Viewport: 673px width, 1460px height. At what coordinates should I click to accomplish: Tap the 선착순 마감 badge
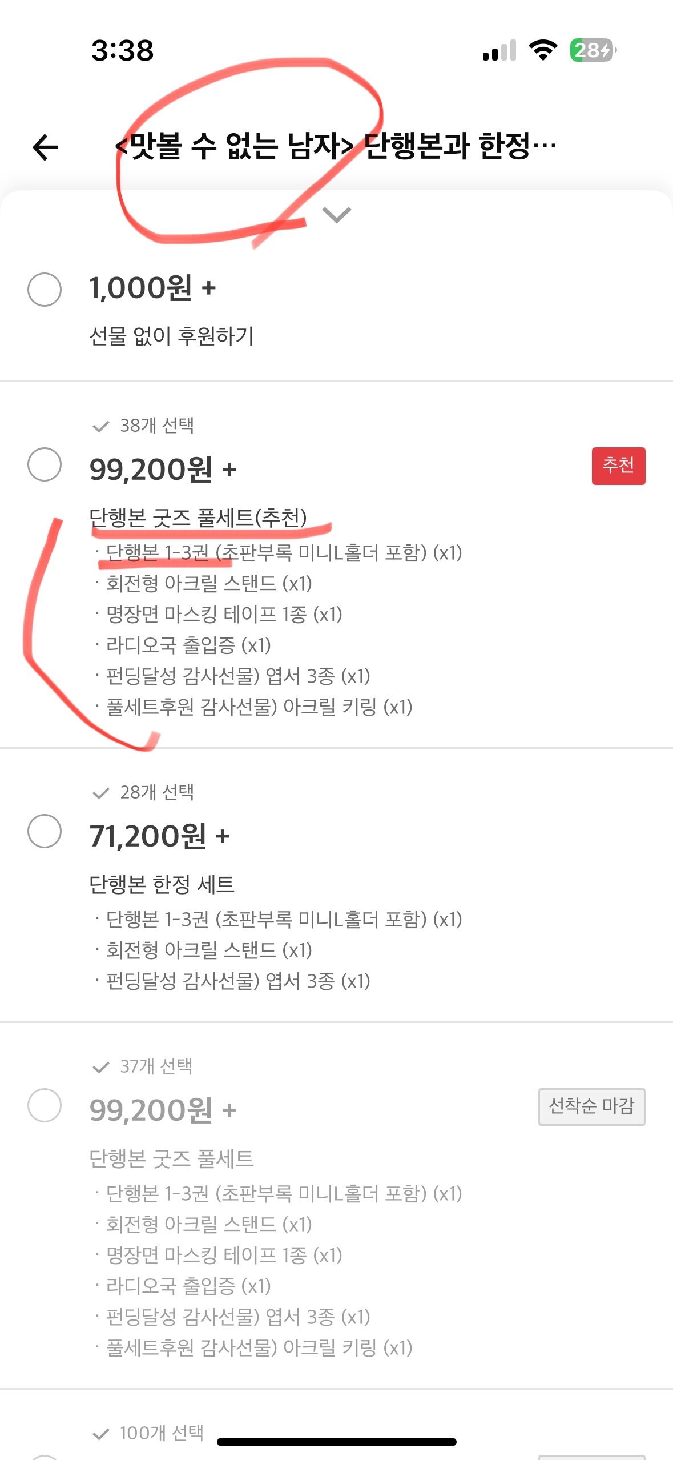(591, 1106)
